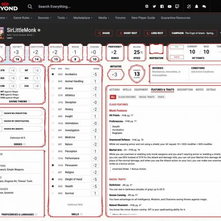Click the Damage button in hit points
The height and width of the screenshot is (221, 221).
pos(177,57)
